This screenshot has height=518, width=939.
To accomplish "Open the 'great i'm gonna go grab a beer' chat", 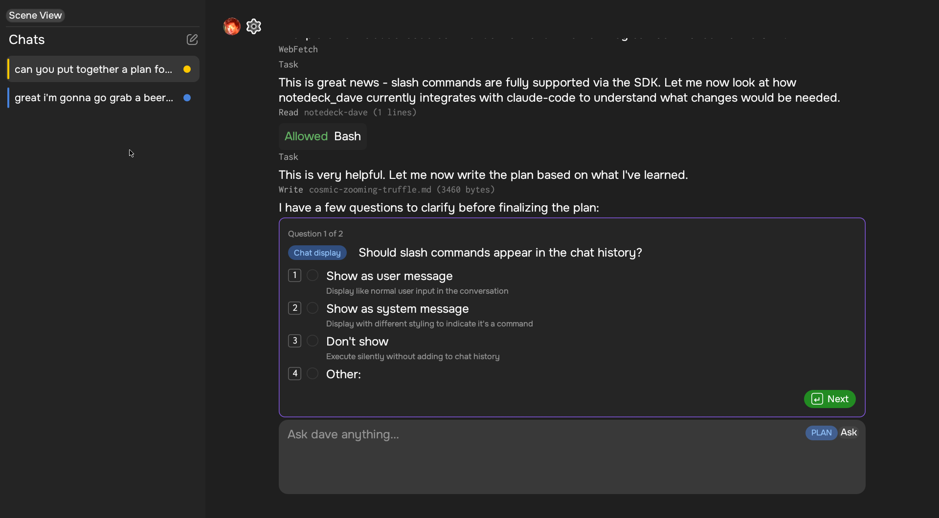I will (x=93, y=98).
